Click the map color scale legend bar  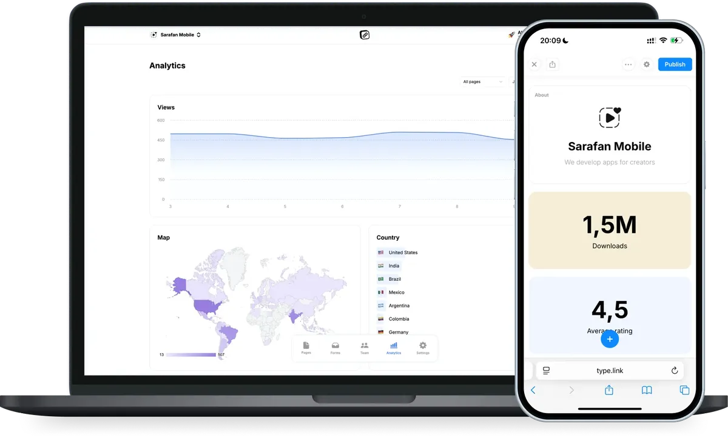pyautogui.click(x=191, y=355)
